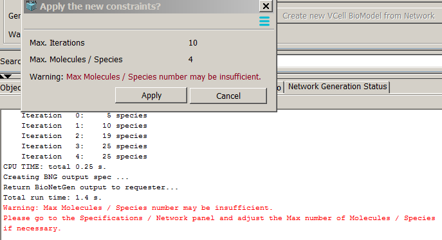442x240 pixels.
Task: Click 'Create new VCell BioModel from Network'
Action: 358,16
